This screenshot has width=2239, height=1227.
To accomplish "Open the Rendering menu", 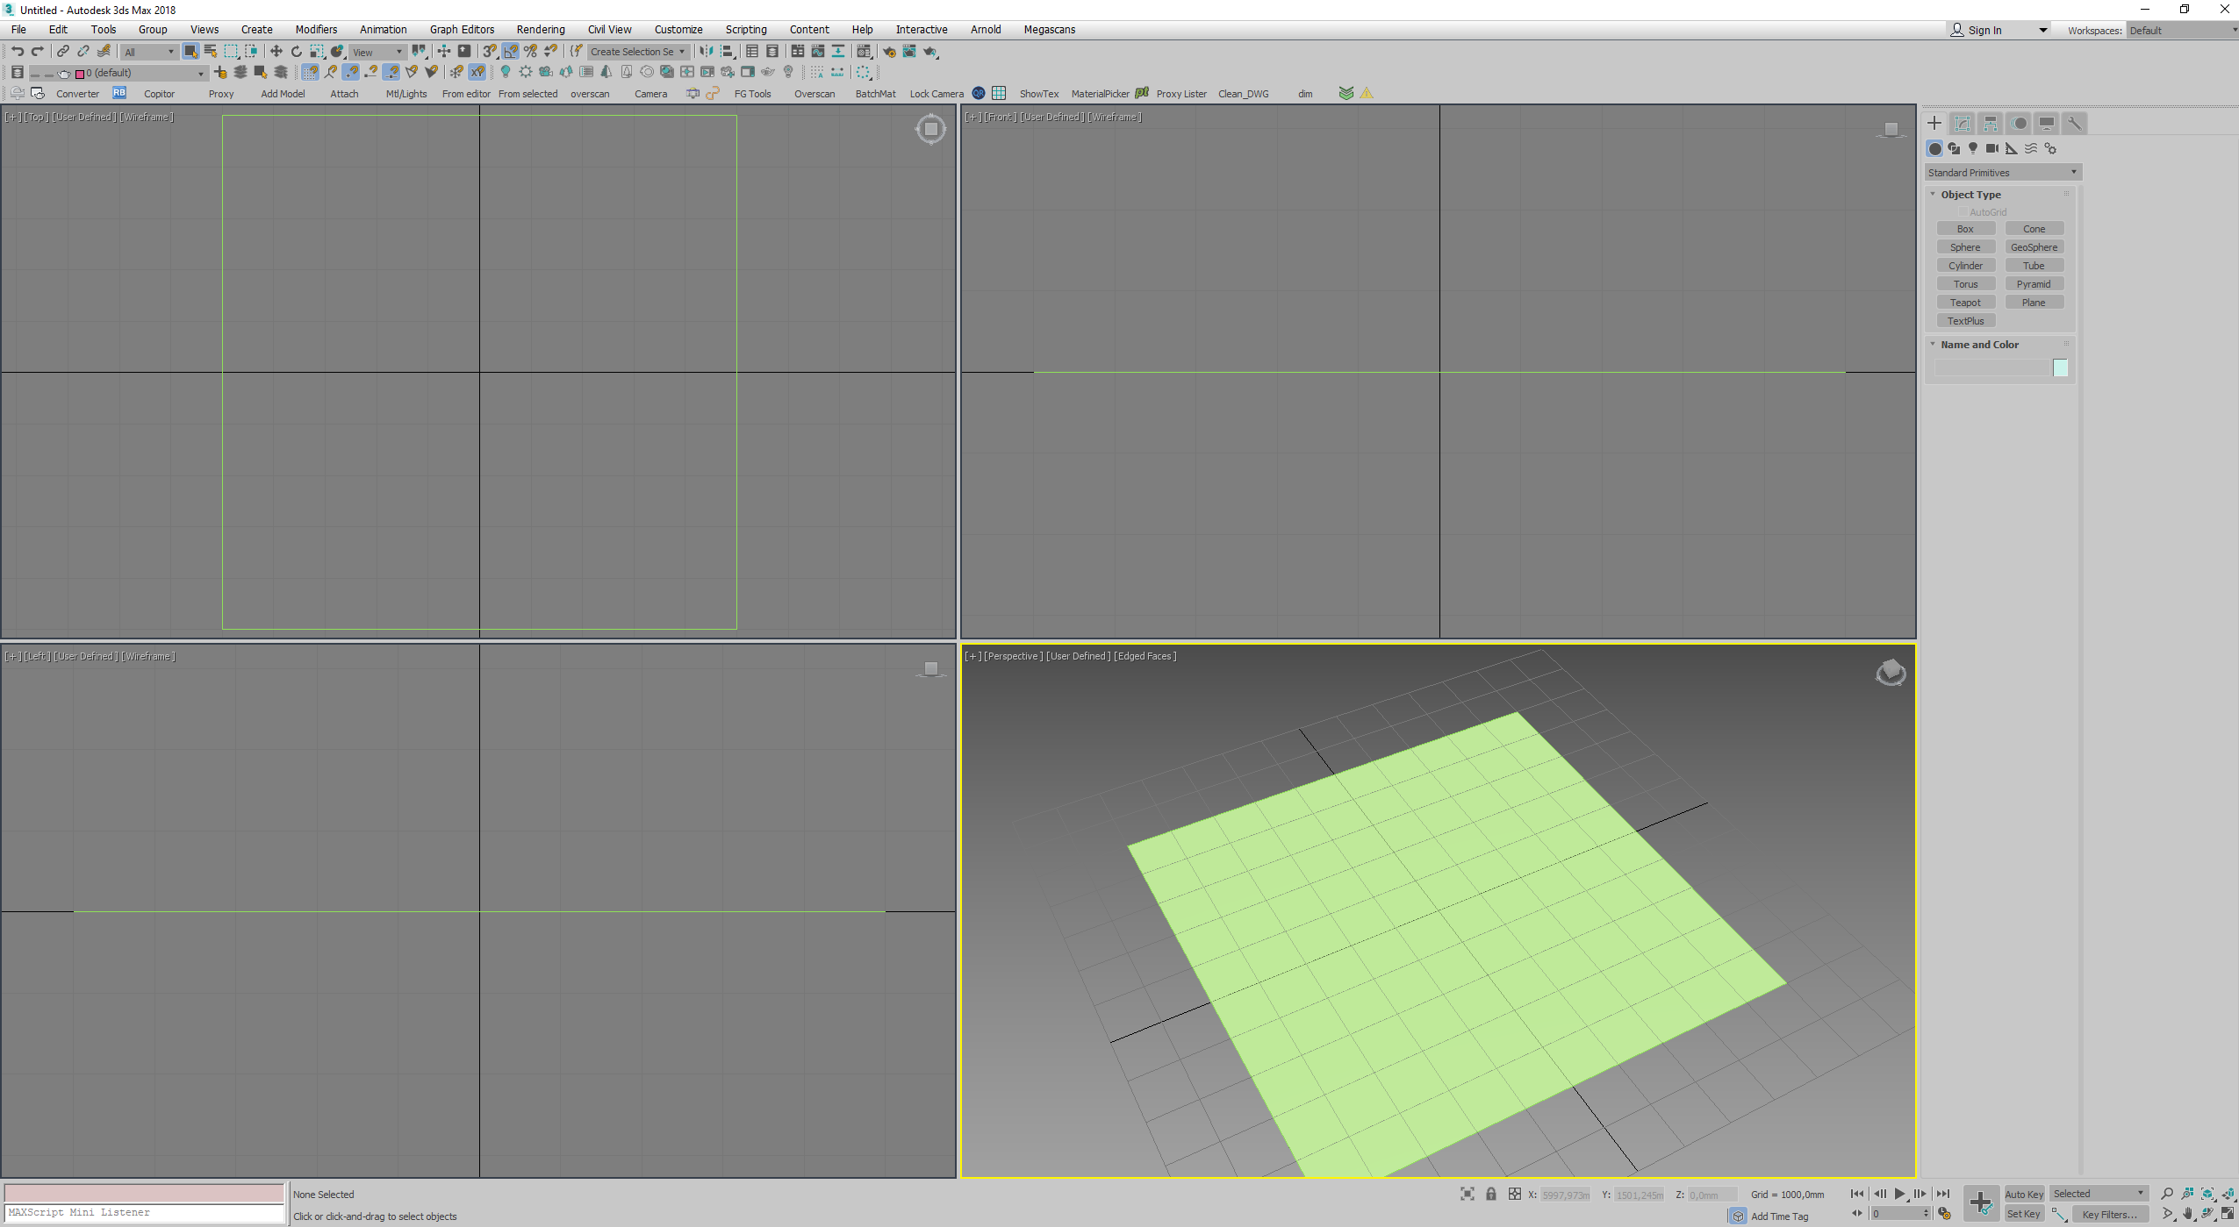I will coord(541,29).
